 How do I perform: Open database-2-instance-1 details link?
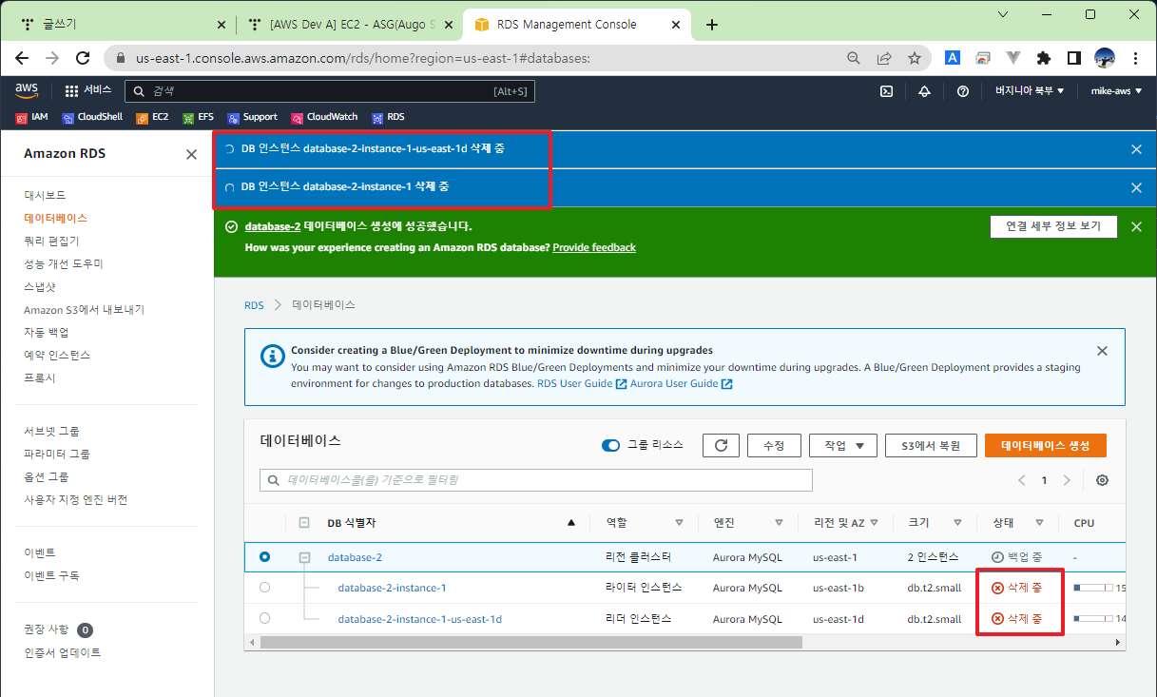[x=392, y=588]
